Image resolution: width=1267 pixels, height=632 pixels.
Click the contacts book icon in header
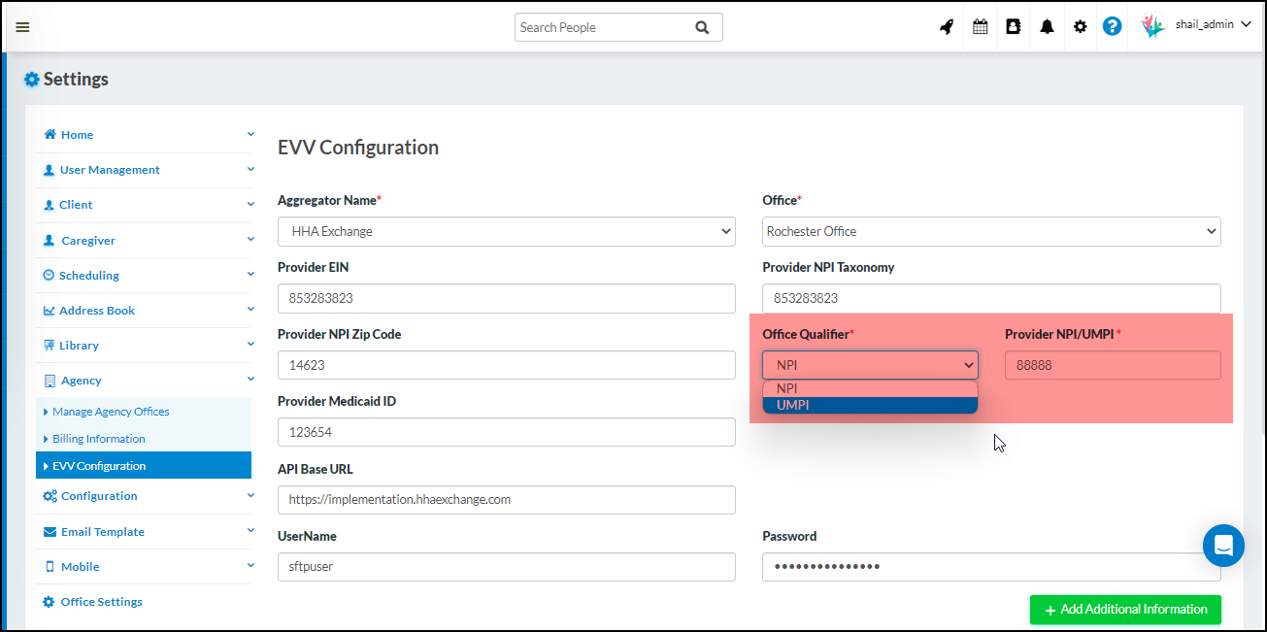(1014, 27)
